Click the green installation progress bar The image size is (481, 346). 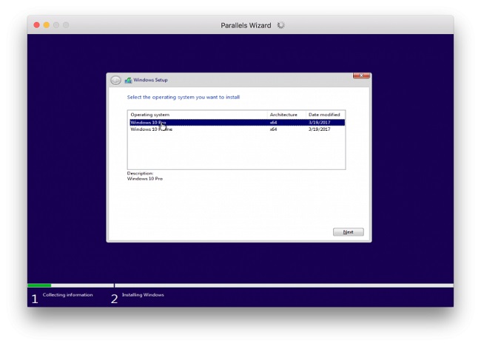pos(39,285)
